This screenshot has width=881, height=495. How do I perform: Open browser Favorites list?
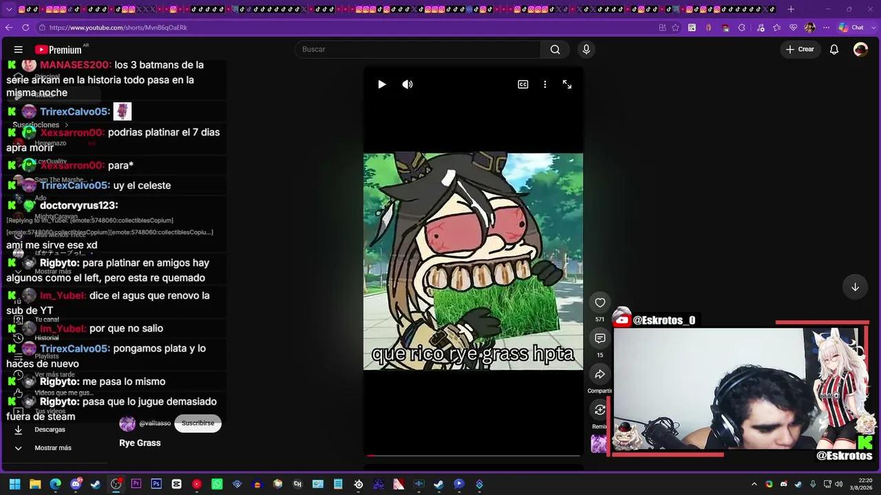point(777,27)
